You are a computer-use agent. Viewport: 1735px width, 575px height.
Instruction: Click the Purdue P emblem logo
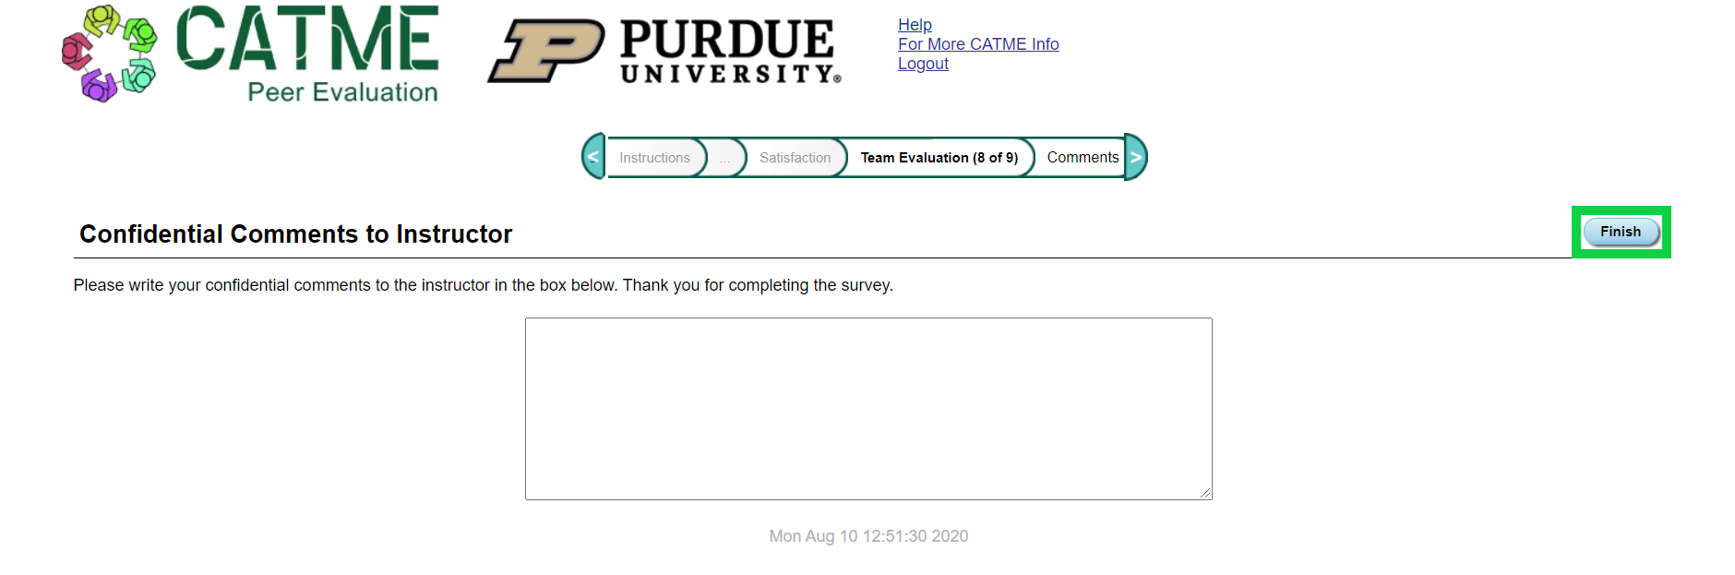coord(545,52)
